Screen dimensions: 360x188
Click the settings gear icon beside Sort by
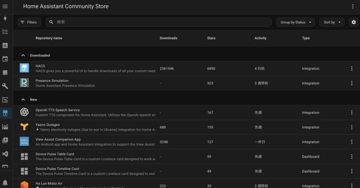(353, 22)
